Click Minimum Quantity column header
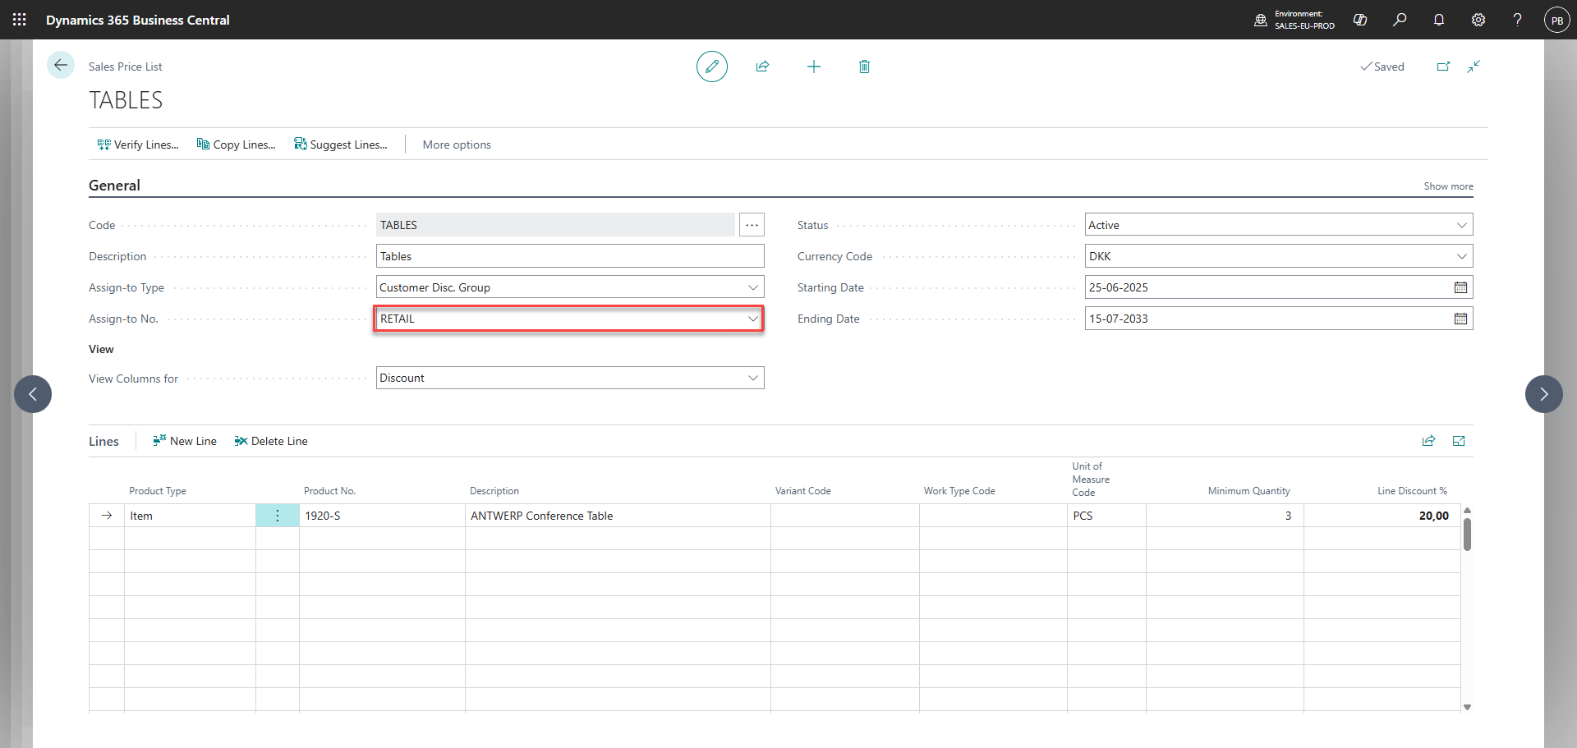The width and height of the screenshot is (1577, 748). pyautogui.click(x=1248, y=491)
